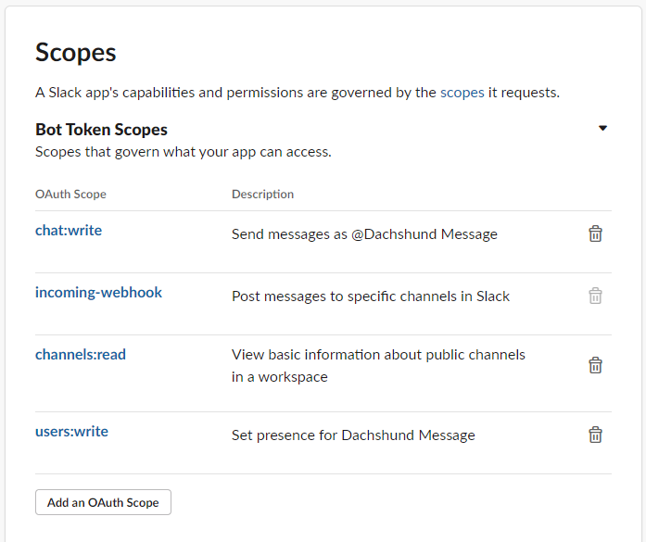646x542 pixels.
Task: Select 'Post messages to specific channels in Slack'
Action: (371, 296)
